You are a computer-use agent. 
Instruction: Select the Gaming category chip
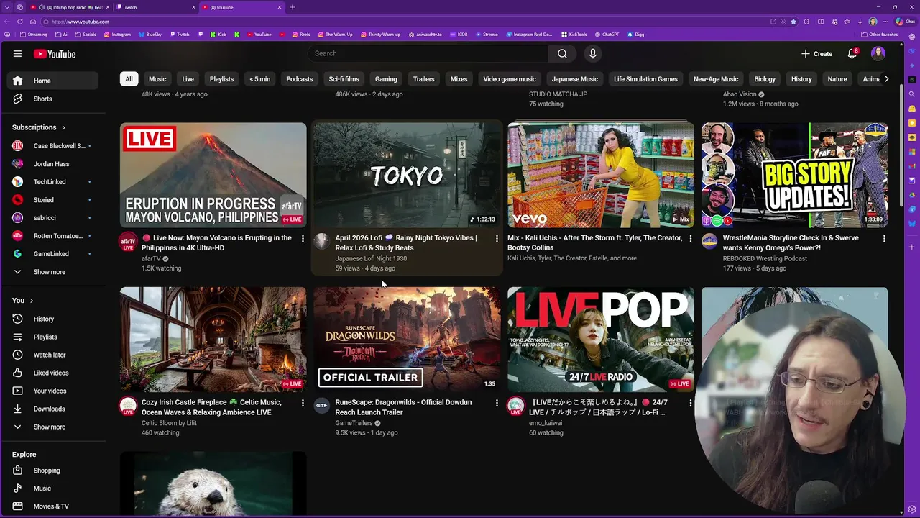click(x=386, y=79)
